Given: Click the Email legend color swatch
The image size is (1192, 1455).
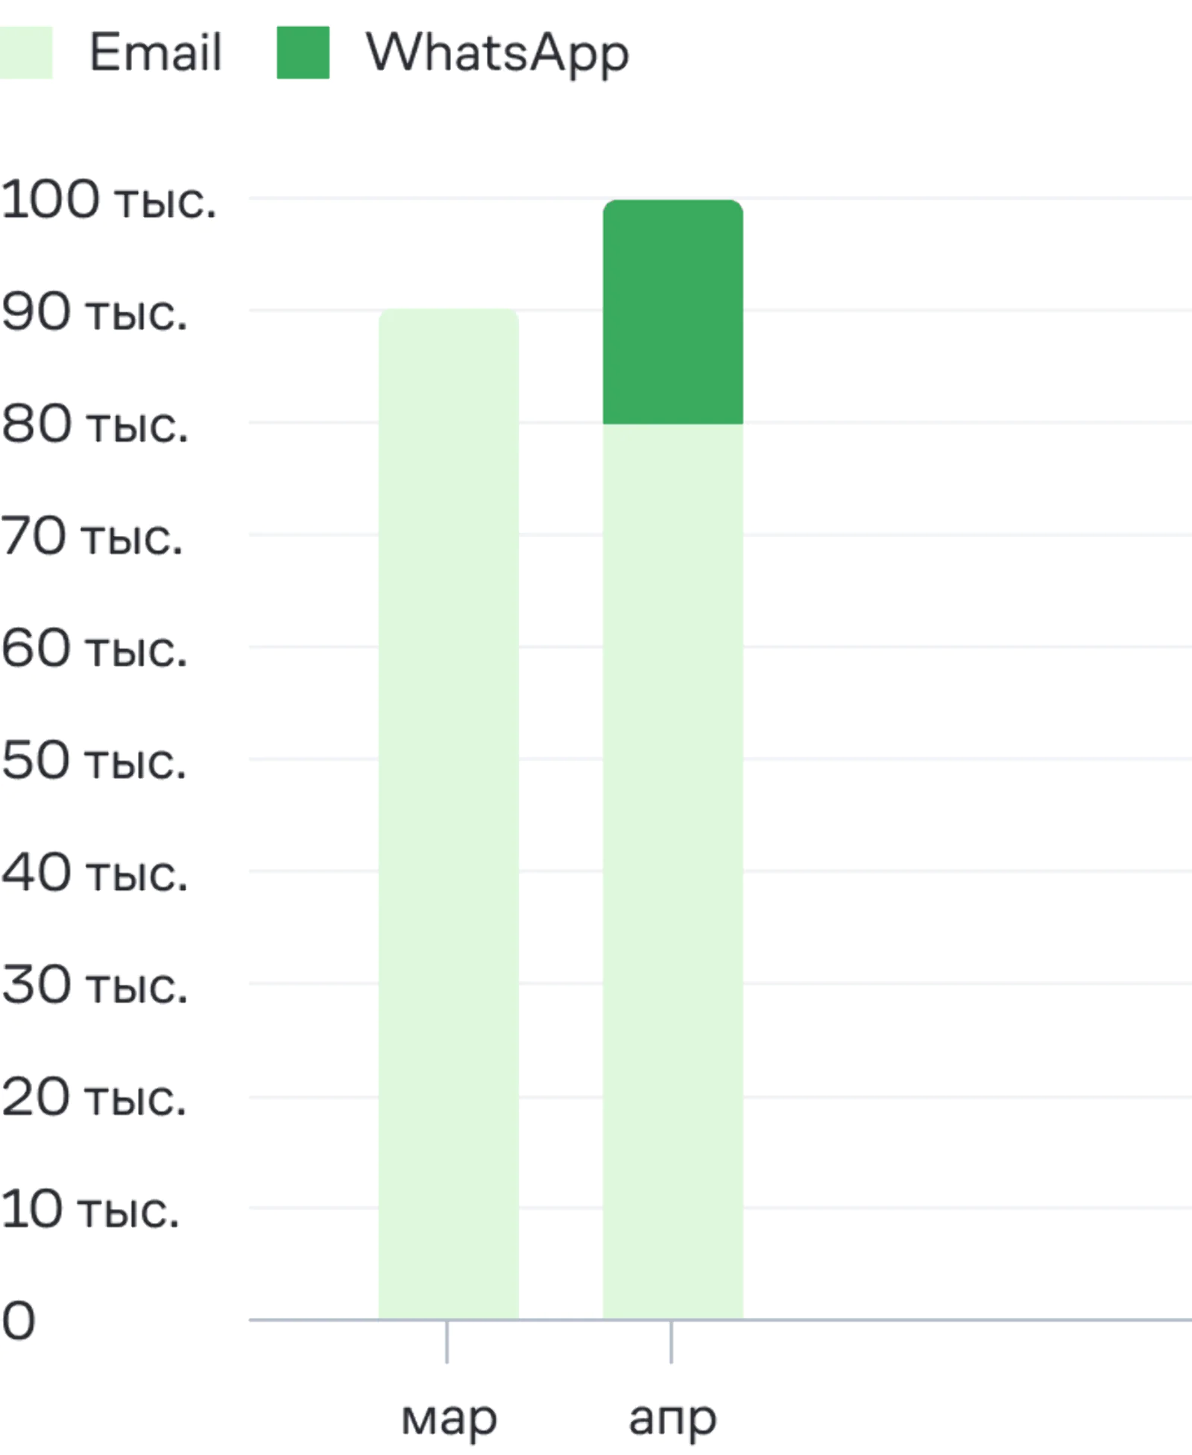Looking at the screenshot, I should 26,52.
